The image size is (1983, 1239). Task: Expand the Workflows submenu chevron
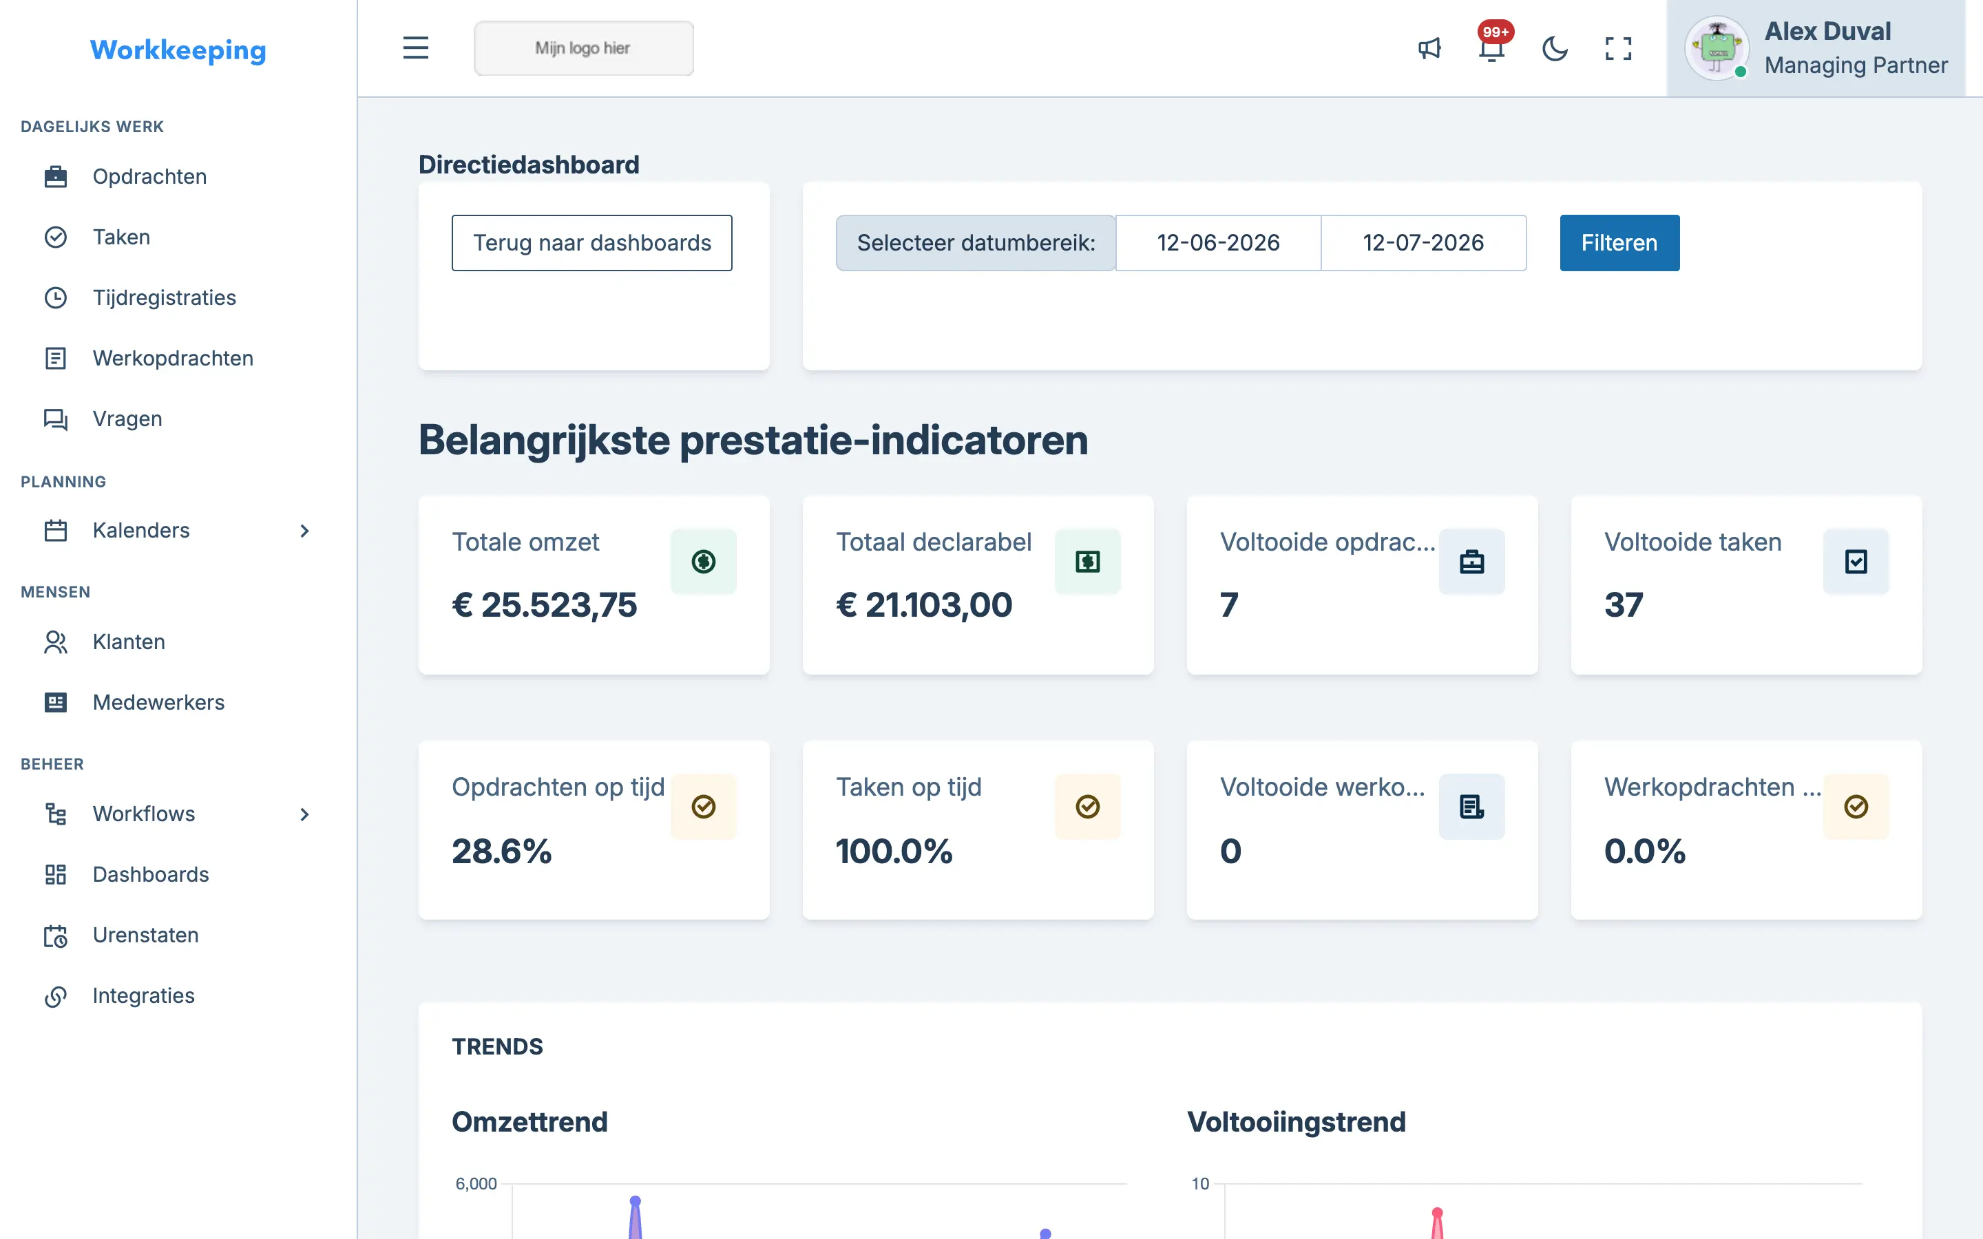coord(304,814)
